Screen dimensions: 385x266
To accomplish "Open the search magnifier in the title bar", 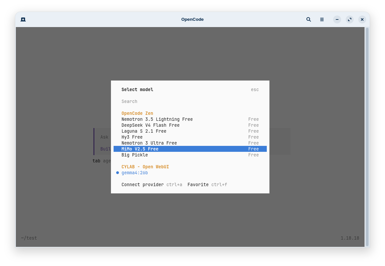I will 309,19.
